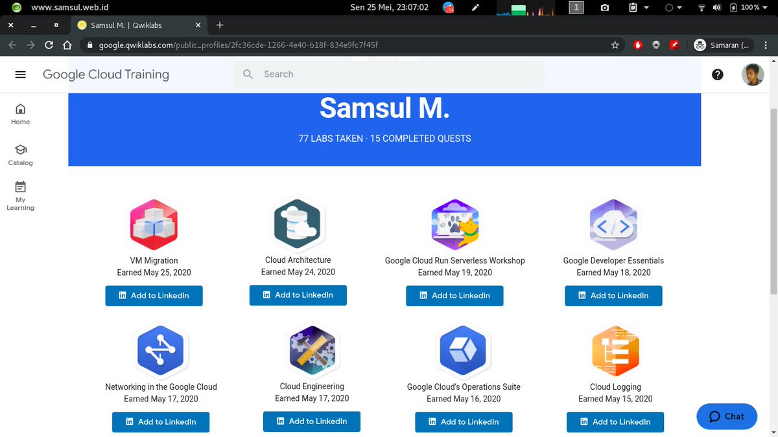The image size is (778, 437).
Task: Click the Cloud Logging badge
Action: click(x=615, y=352)
